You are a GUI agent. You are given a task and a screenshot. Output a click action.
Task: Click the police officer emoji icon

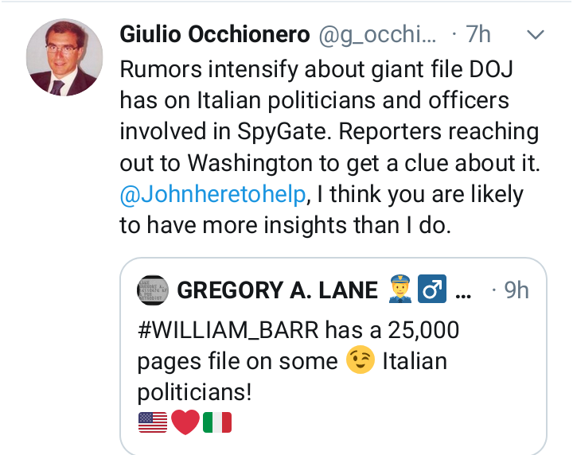(400, 290)
